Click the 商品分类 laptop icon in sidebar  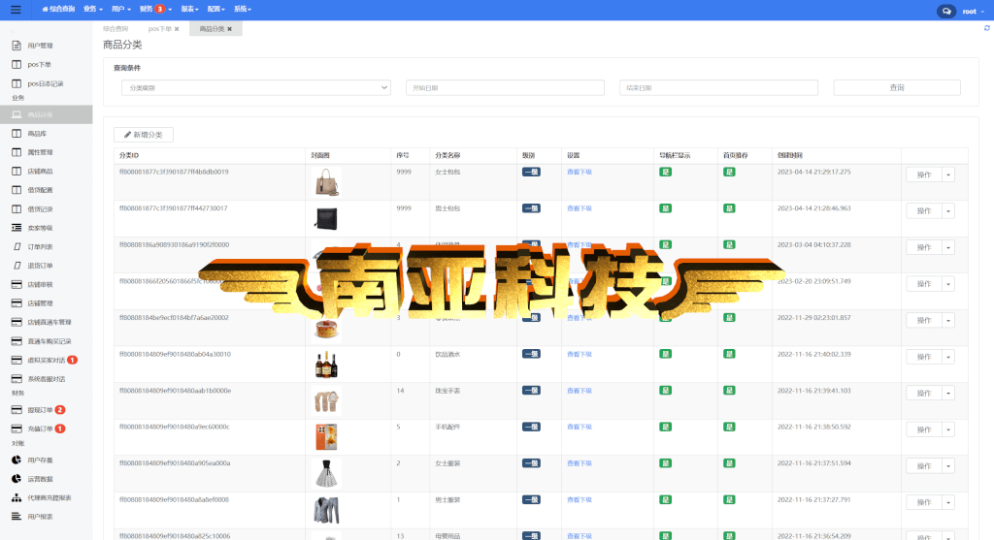click(17, 114)
